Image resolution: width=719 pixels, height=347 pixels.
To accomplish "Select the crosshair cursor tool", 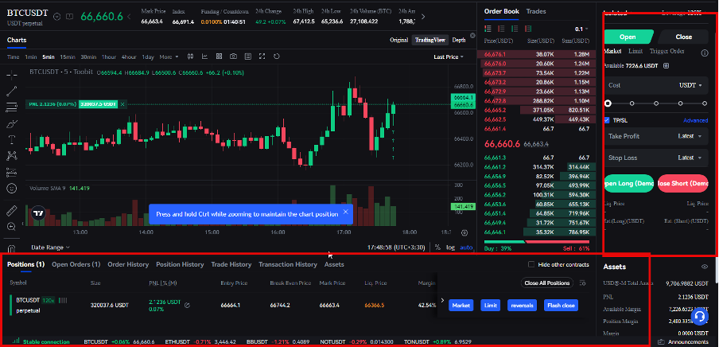I will point(12,74).
